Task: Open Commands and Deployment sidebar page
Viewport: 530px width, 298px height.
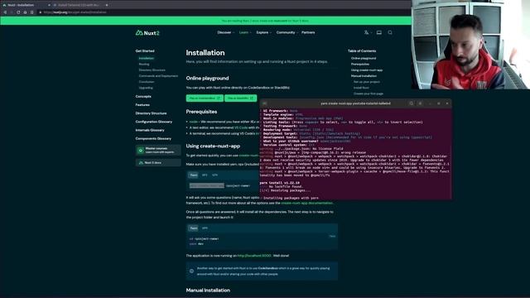Action: point(158,75)
